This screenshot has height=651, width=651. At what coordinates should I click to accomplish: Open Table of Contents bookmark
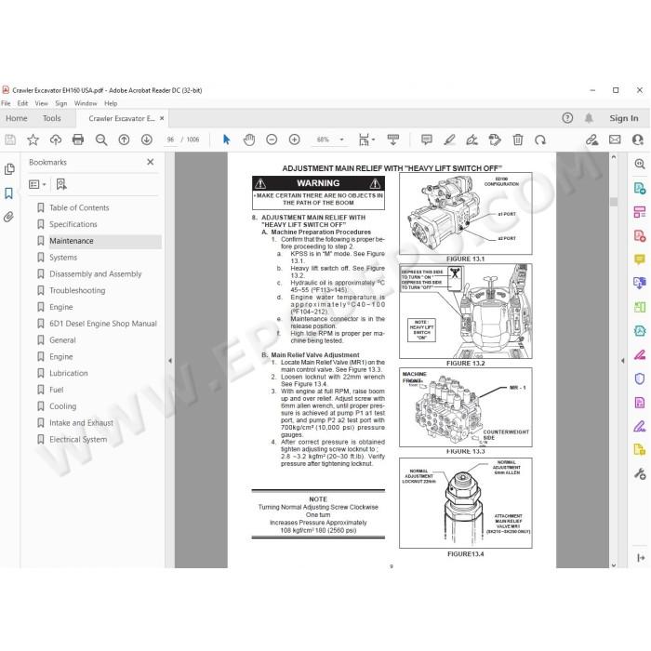point(79,207)
